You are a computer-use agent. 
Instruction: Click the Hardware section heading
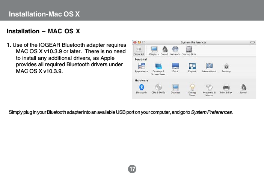[x=142, y=81]
